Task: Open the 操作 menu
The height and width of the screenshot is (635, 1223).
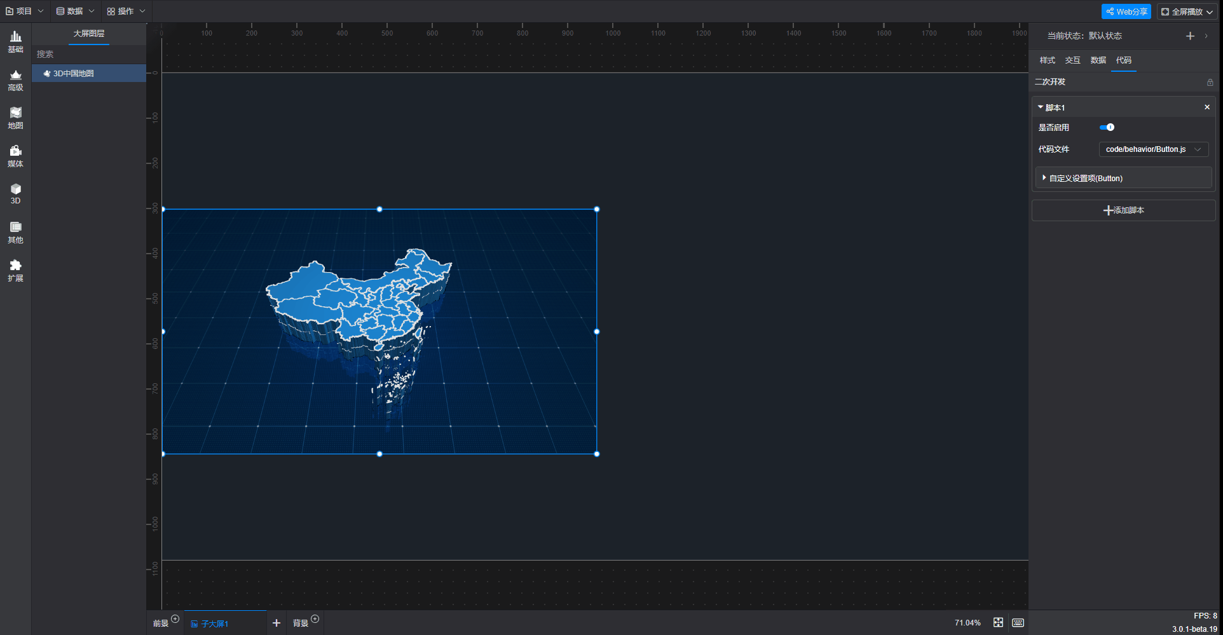Action: (126, 11)
